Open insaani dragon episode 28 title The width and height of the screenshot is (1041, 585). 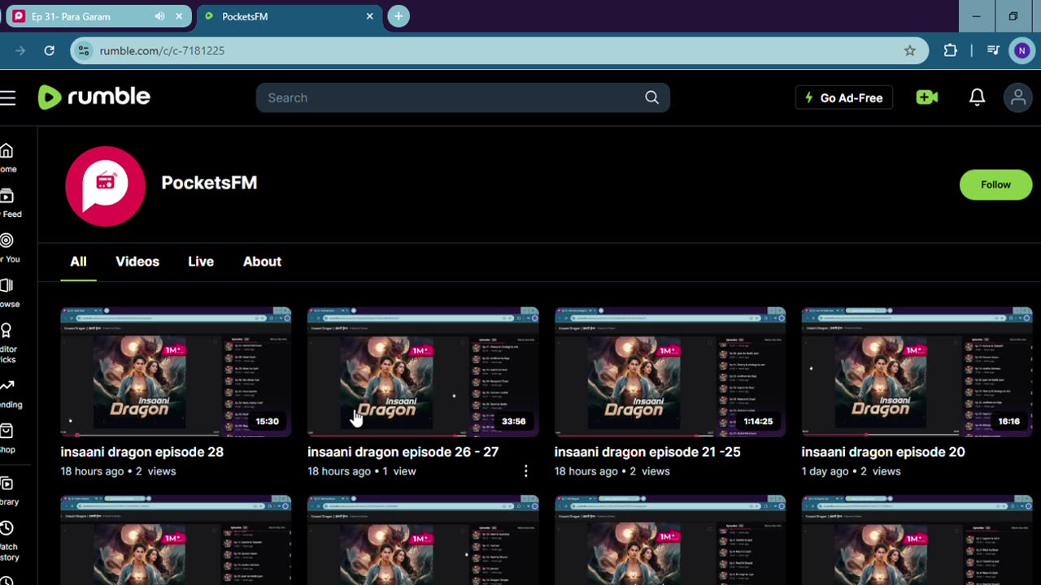coord(142,452)
